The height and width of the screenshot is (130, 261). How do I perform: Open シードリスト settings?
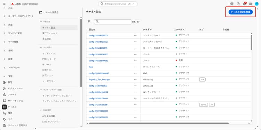point(49,81)
